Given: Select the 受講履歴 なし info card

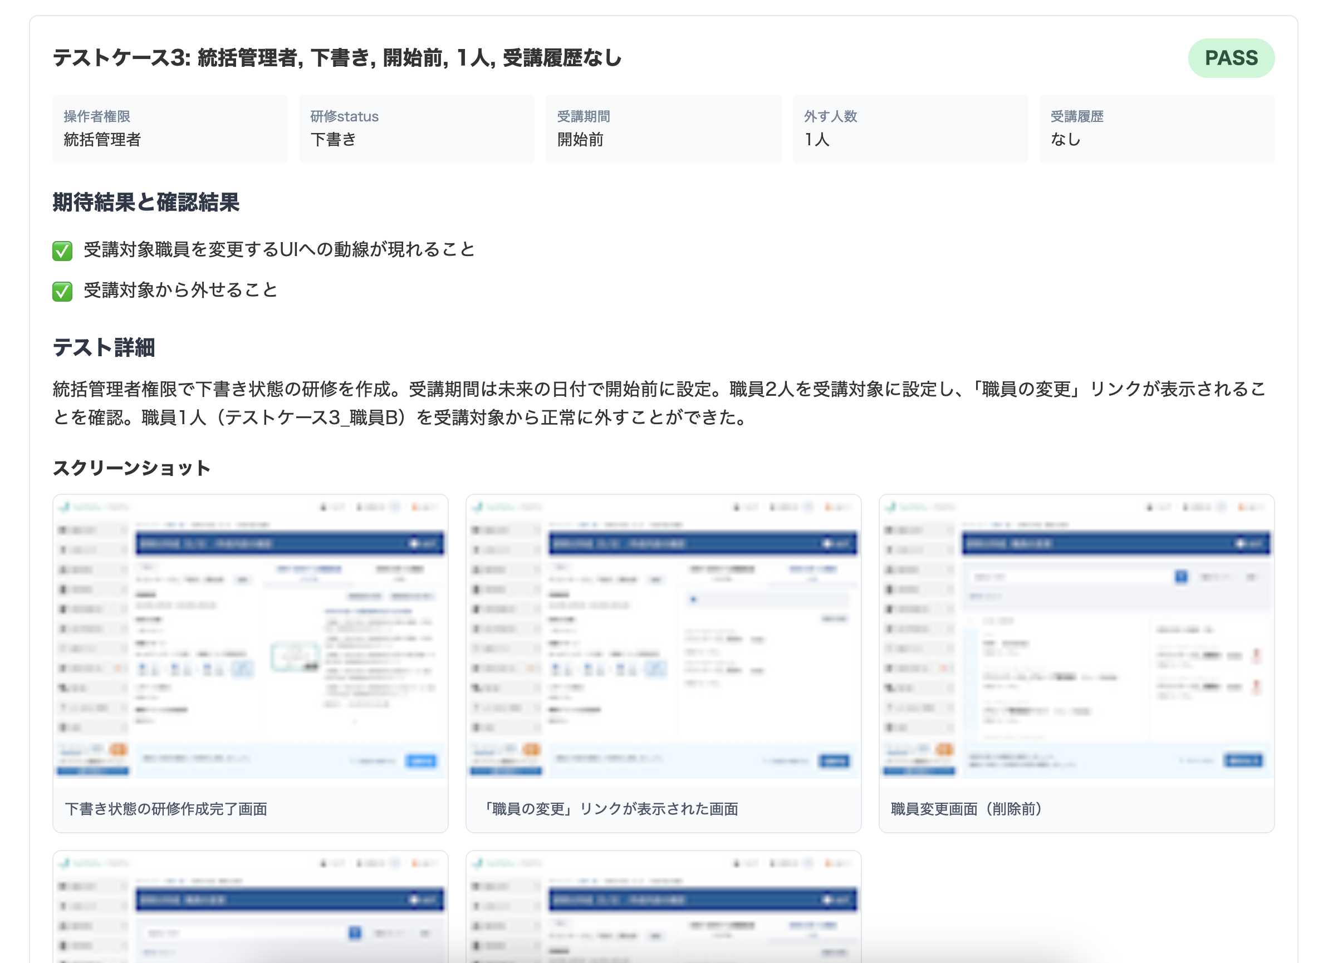Looking at the screenshot, I should tap(1157, 129).
